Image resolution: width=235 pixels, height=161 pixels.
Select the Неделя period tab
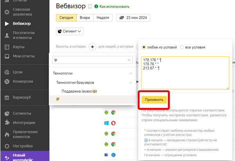tap(103, 18)
